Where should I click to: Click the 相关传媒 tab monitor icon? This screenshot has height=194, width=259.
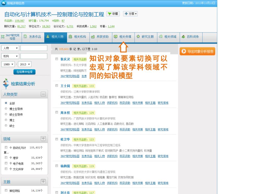[x=116, y=37]
